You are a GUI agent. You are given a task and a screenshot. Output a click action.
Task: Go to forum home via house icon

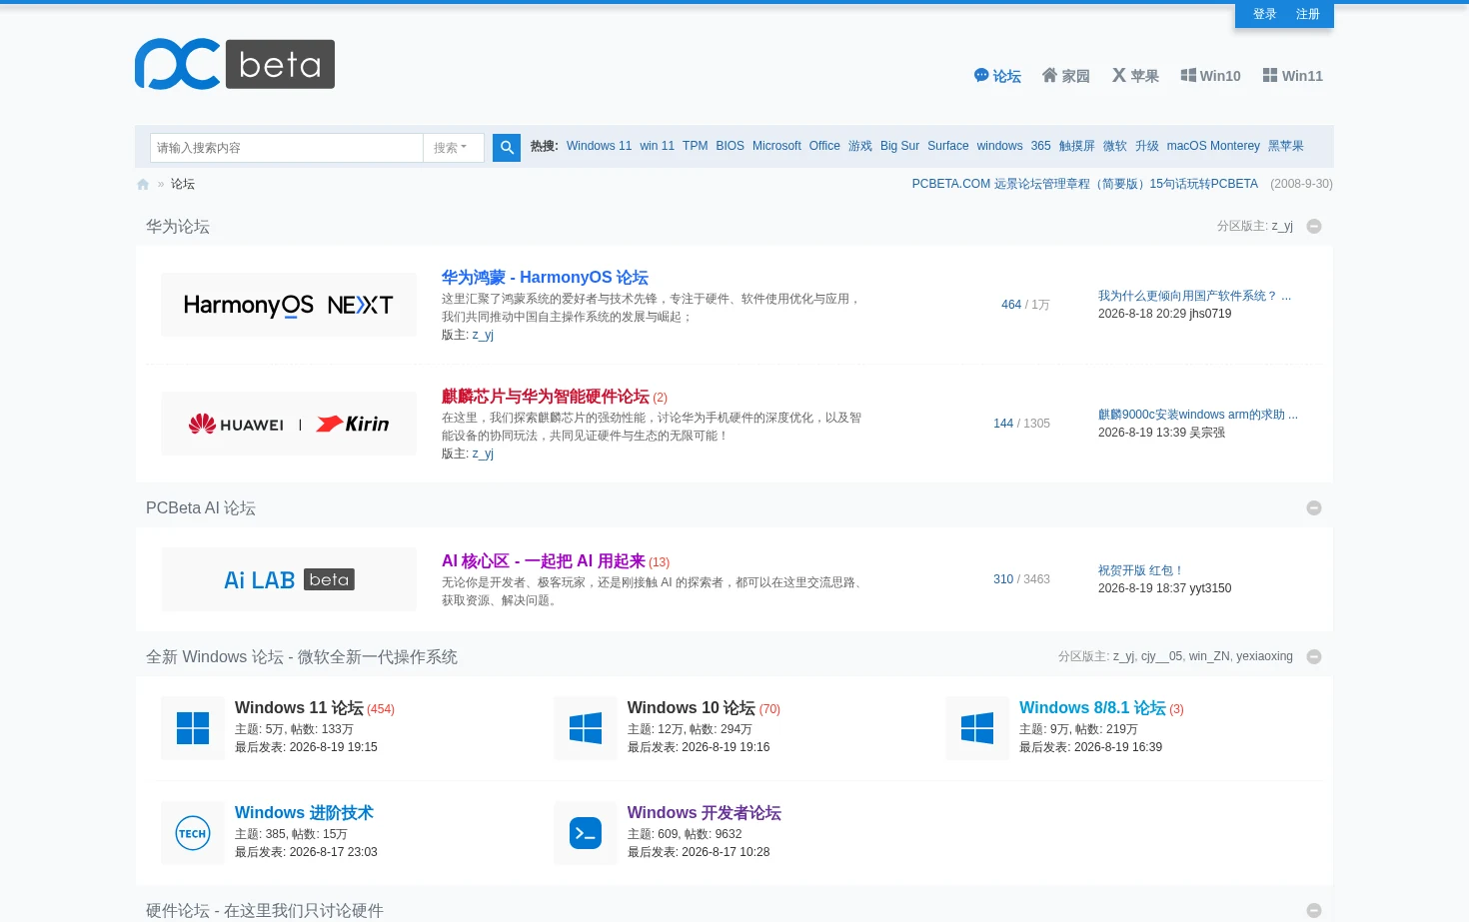143,185
